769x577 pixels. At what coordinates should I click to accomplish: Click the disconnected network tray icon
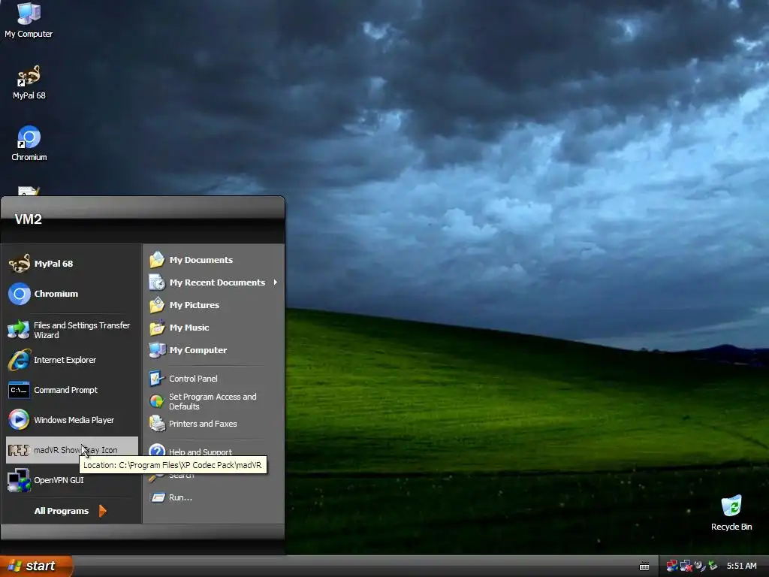[686, 566]
